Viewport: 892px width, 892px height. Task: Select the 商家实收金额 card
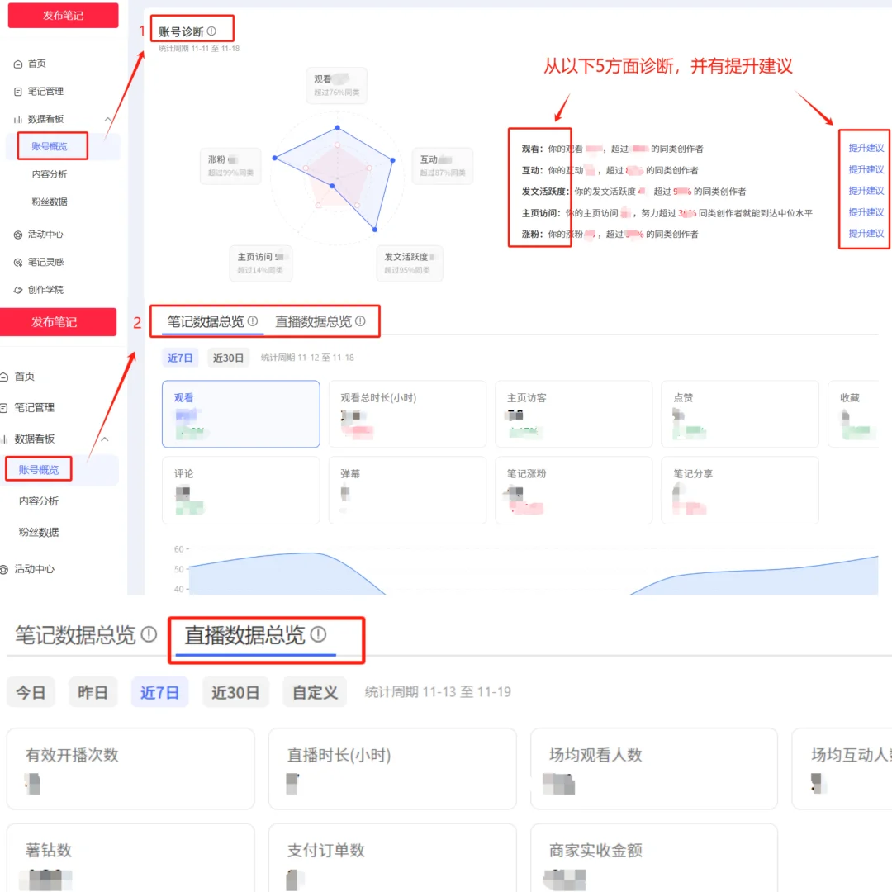pyautogui.click(x=654, y=857)
